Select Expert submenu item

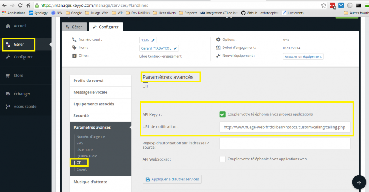pos(81,169)
